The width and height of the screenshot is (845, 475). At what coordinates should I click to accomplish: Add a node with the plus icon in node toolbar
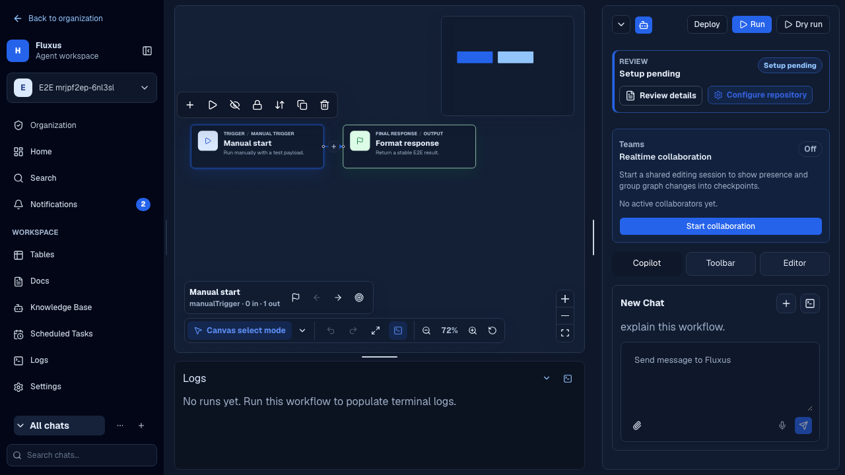190,105
